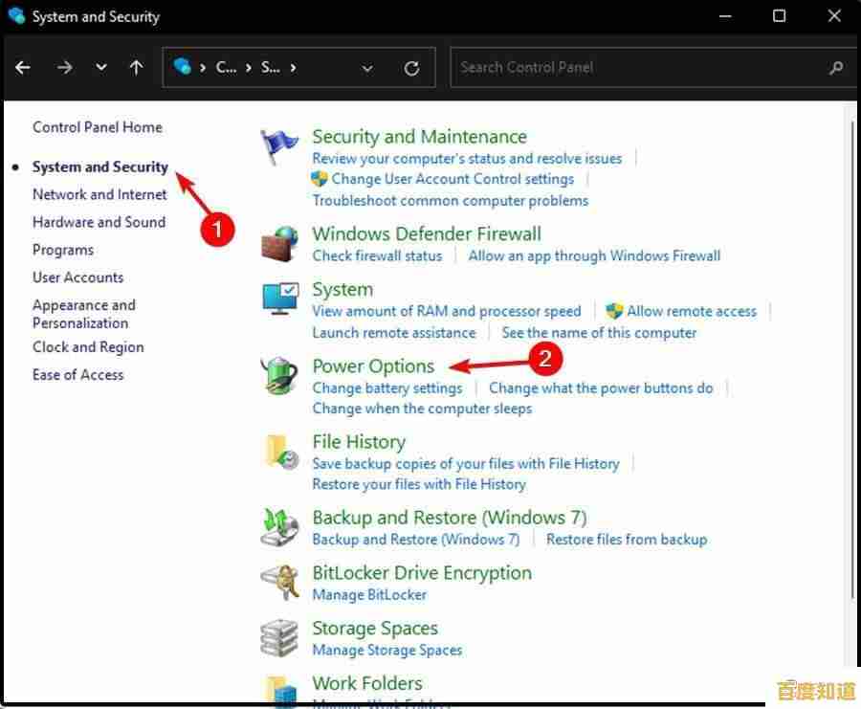Open Hardware and Sound from the sidebar
The image size is (861, 709).
coord(99,222)
